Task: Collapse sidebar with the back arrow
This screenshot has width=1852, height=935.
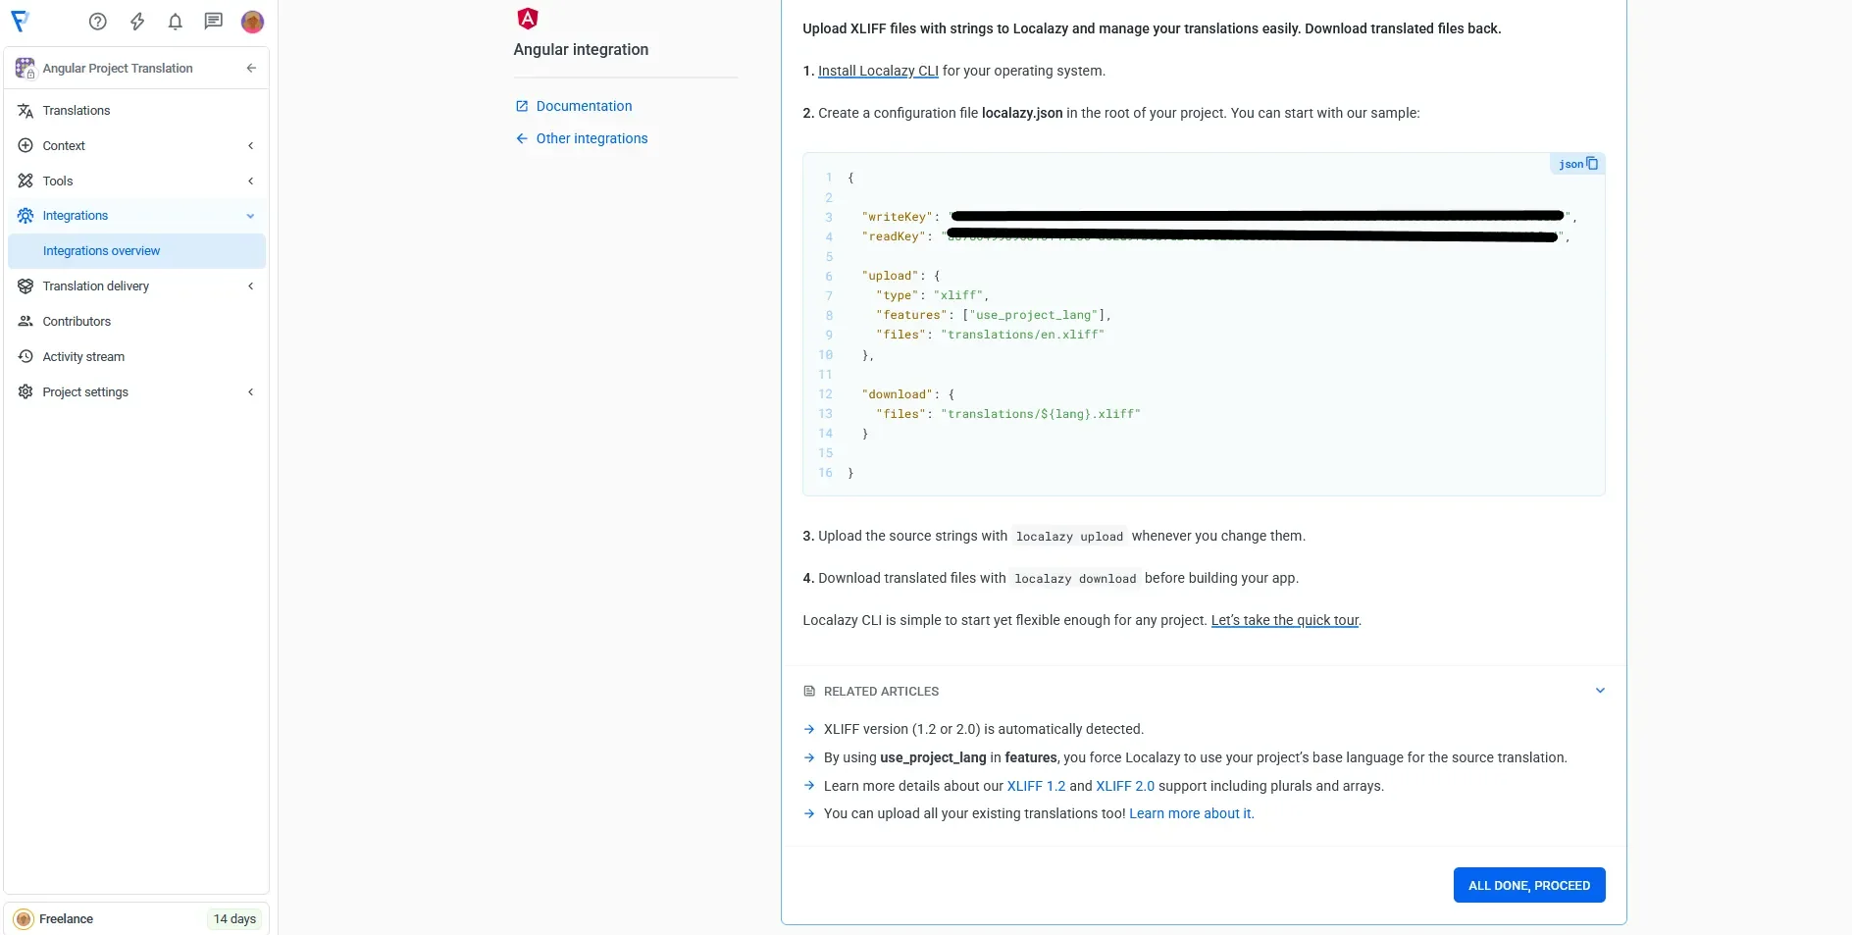Action: tap(251, 68)
